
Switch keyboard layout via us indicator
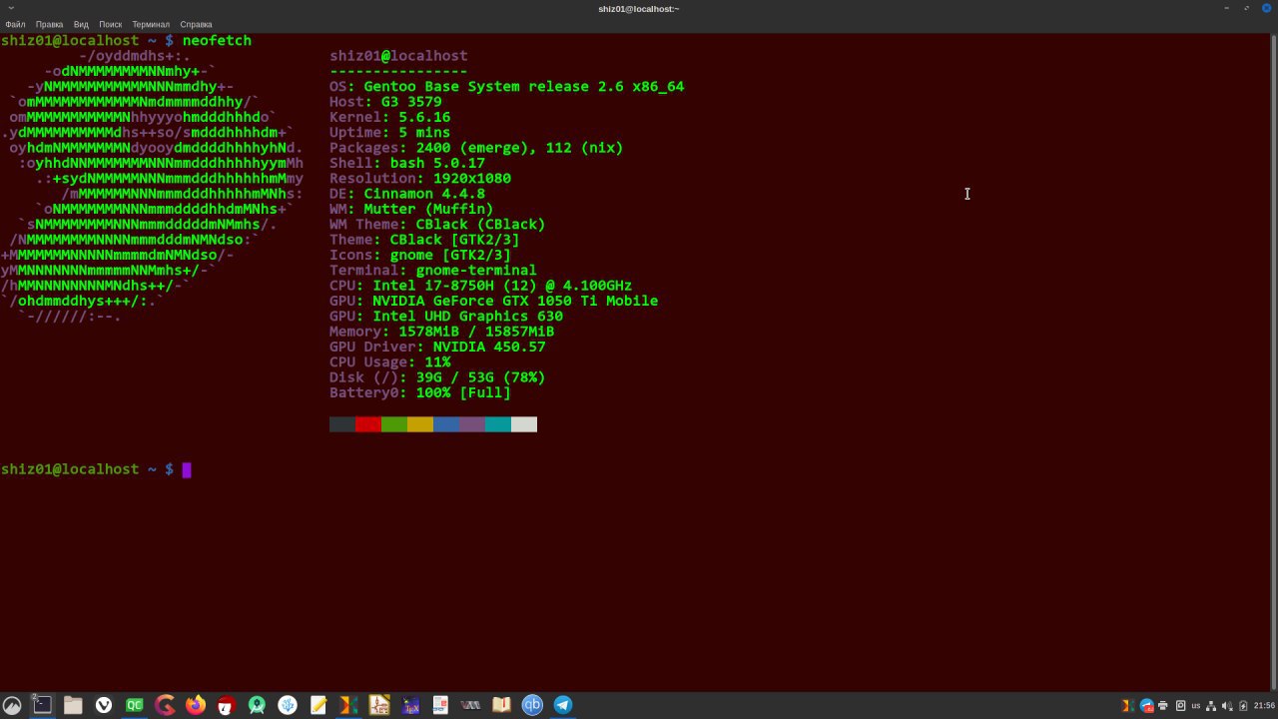pos(1196,705)
